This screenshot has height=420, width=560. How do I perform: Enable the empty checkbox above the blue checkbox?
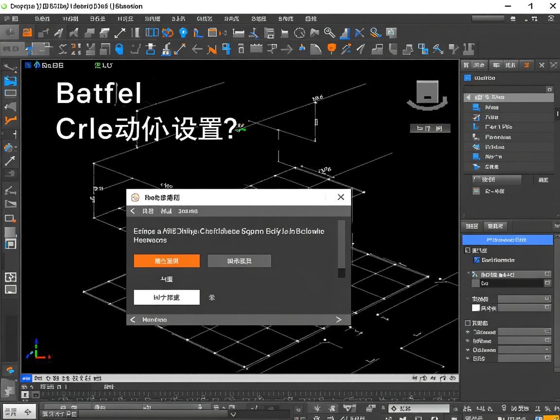pyautogui.click(x=468, y=250)
